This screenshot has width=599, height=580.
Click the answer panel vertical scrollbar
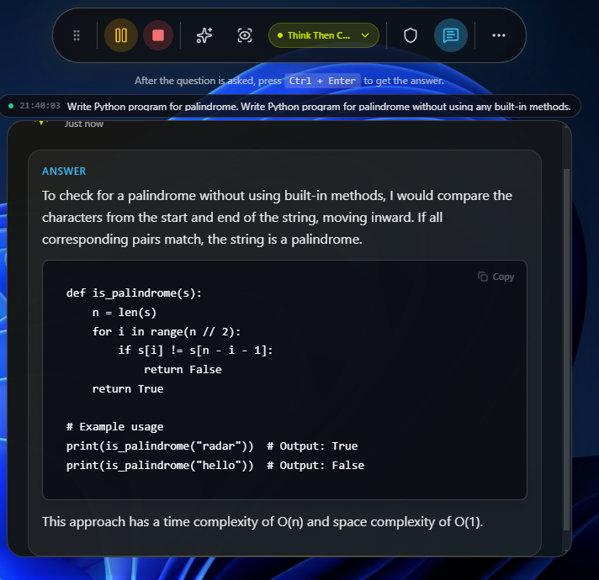tap(566, 349)
